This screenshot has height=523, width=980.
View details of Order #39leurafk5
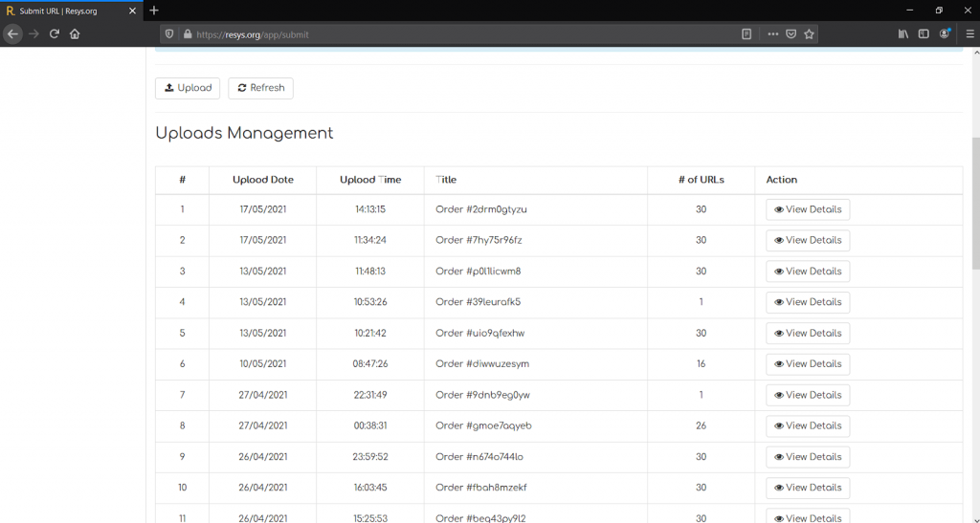tap(808, 302)
